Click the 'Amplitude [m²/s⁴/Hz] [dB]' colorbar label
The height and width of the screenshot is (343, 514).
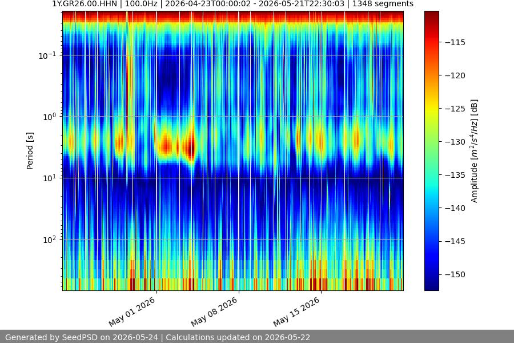click(x=475, y=151)
